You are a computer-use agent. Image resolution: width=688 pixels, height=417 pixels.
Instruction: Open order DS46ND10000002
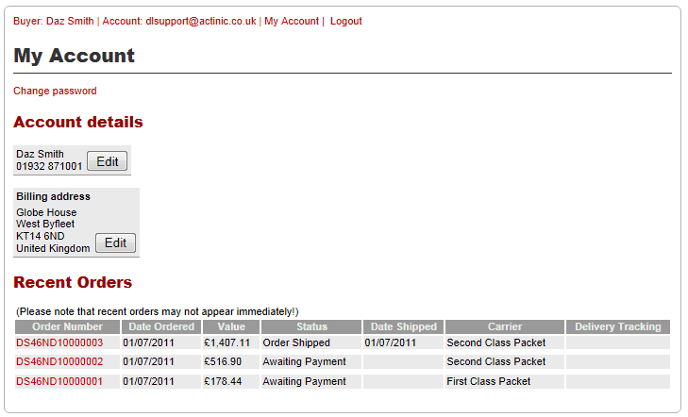[x=59, y=361]
